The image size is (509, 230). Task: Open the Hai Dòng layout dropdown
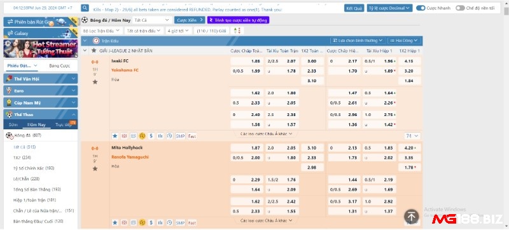(404, 41)
